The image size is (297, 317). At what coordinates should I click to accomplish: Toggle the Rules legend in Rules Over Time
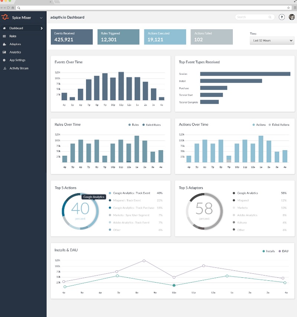(133, 125)
